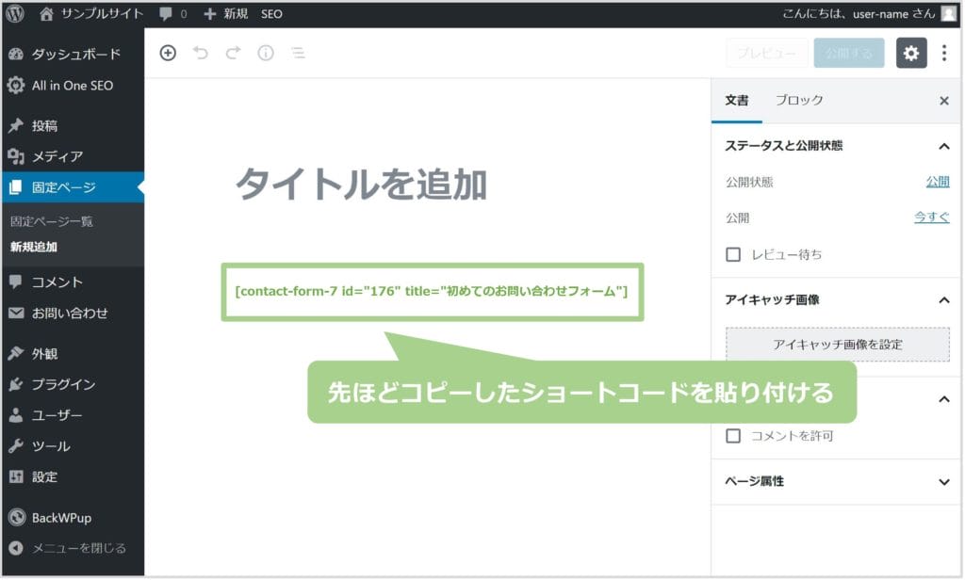
Task: Switch to the ブロック tab
Action: point(799,101)
